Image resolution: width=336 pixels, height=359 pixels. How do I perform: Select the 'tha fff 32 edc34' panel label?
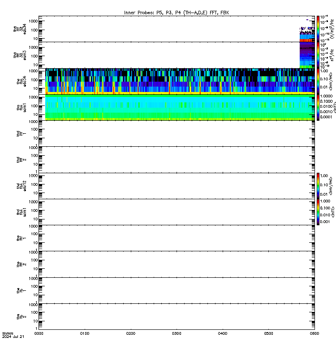point(20,29)
